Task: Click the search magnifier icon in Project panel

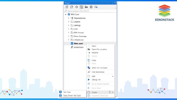Action: pyautogui.click(x=66, y=11)
